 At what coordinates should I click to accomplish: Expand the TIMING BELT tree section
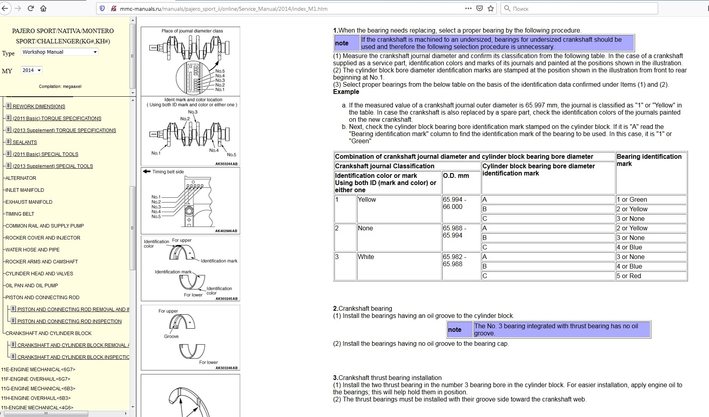pos(19,214)
